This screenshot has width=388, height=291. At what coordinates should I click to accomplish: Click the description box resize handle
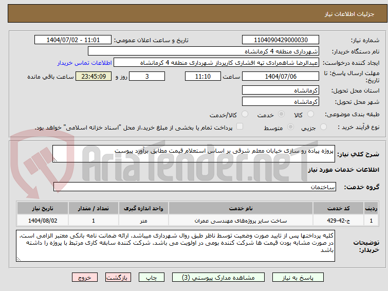point(55,160)
